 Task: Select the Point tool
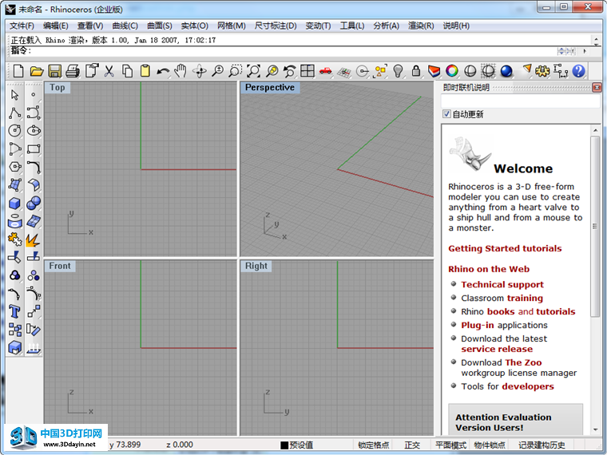pos(34,95)
